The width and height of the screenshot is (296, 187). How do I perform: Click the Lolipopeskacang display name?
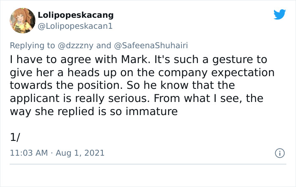point(76,15)
